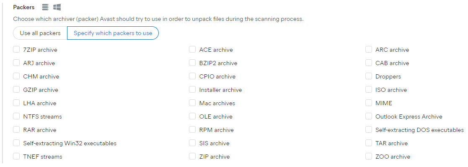Image resolution: width=468 pixels, height=167 pixels.
Task: Enable the ZOO archive checkbox
Action: tap(369, 156)
